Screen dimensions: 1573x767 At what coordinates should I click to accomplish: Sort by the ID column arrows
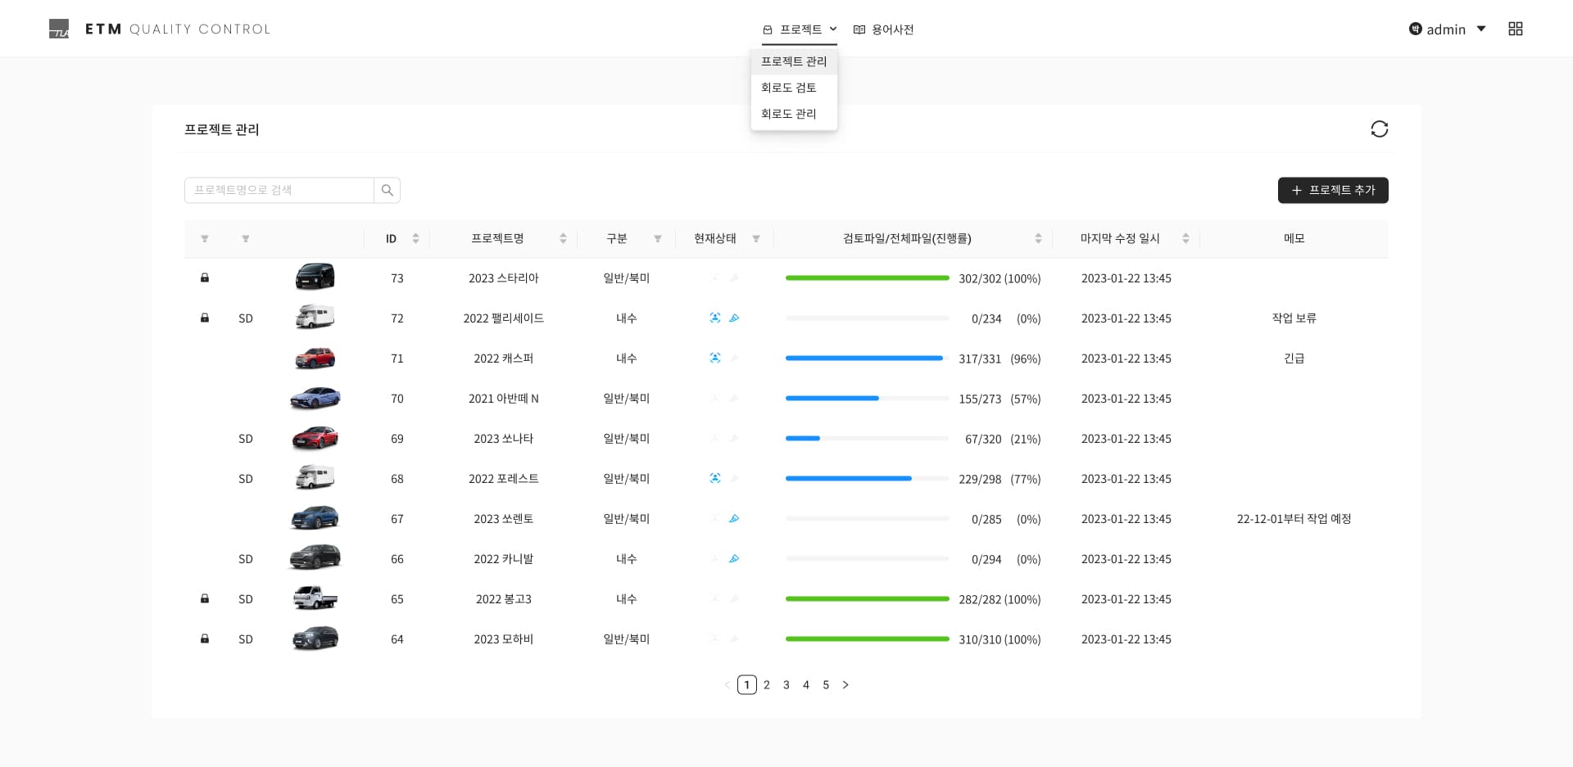(x=415, y=239)
